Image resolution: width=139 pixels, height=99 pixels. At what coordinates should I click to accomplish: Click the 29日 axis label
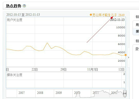click(64, 69)
